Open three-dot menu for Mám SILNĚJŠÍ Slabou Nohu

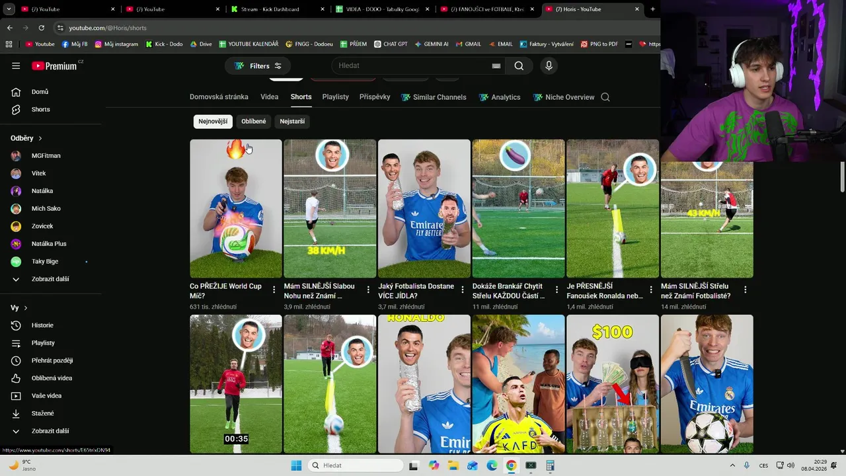(x=368, y=290)
